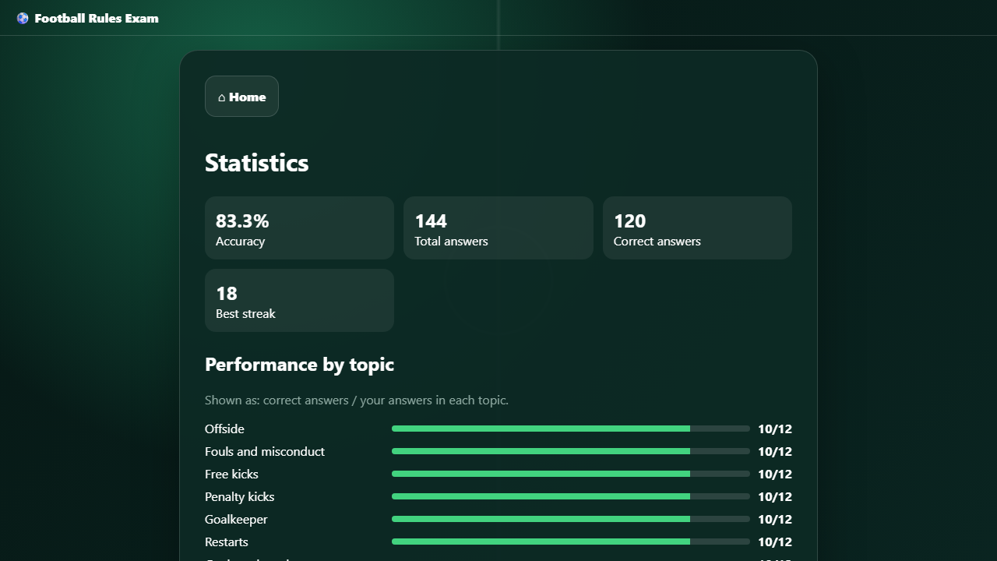The width and height of the screenshot is (997, 561).
Task: Click the Fouls and misconduct topic label
Action: [x=265, y=451]
